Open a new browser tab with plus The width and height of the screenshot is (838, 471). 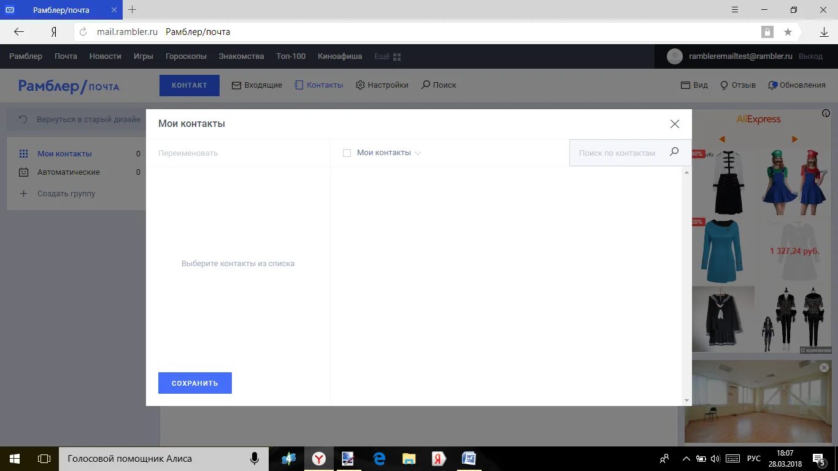coord(132,9)
